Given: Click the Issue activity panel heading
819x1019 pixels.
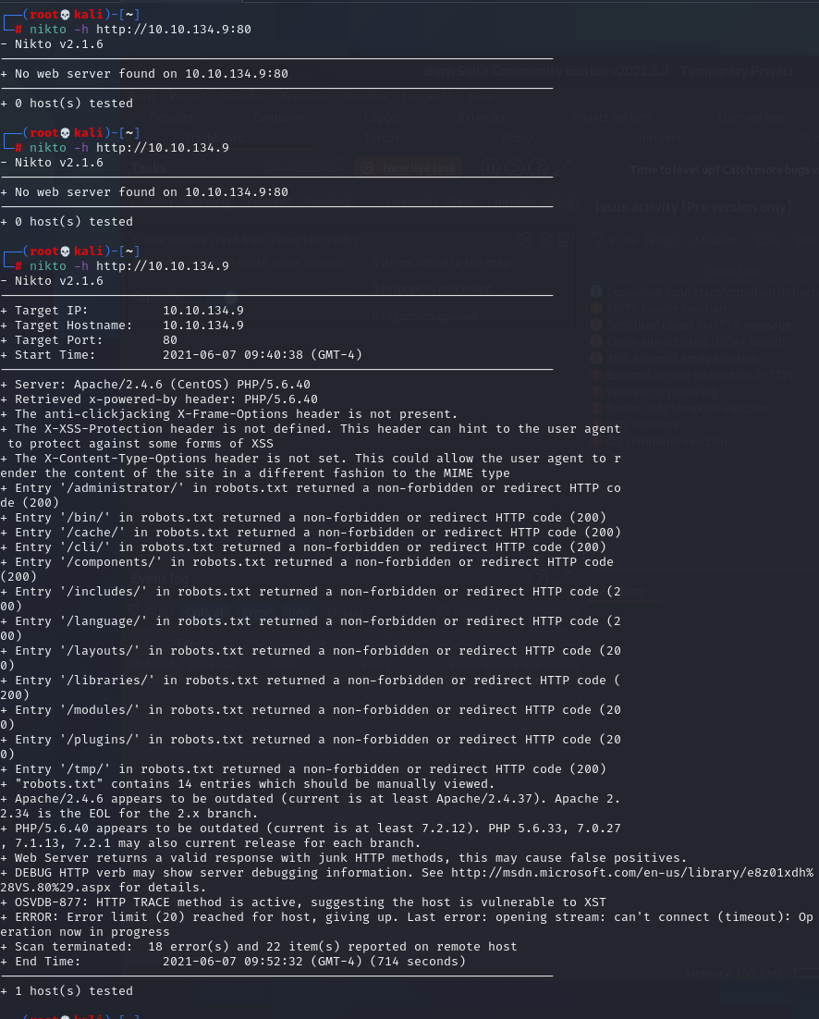Looking at the screenshot, I should click(x=693, y=207).
